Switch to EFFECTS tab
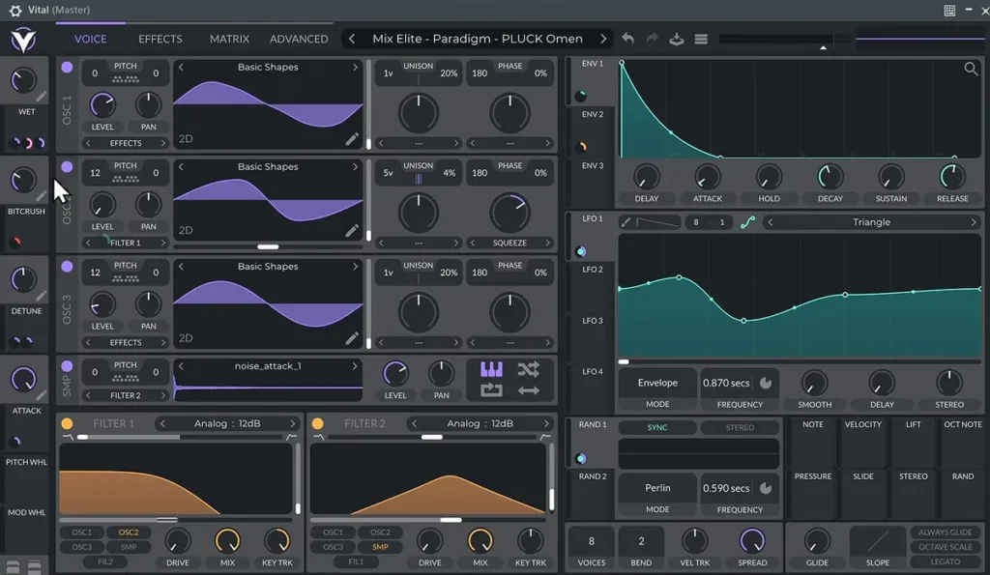 click(160, 39)
